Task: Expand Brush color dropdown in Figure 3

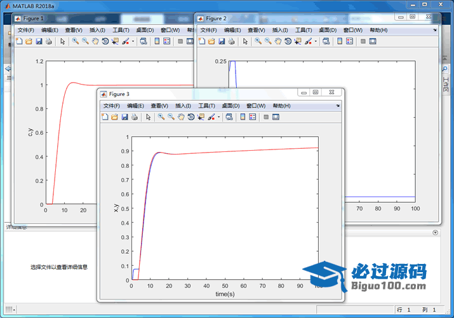Action: 218,117
